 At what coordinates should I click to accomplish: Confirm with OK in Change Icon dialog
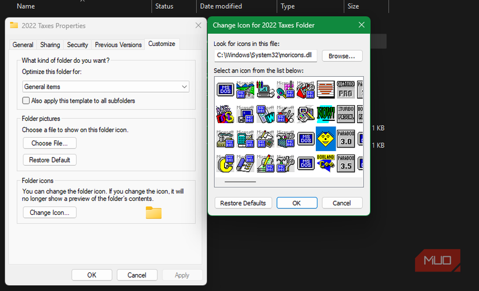point(297,203)
